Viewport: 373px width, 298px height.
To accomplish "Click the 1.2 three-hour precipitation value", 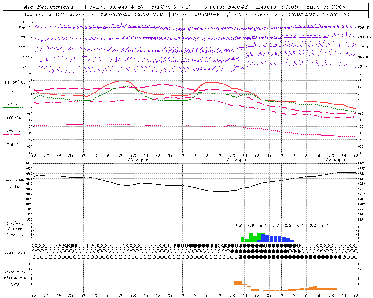I will click(x=238, y=225).
